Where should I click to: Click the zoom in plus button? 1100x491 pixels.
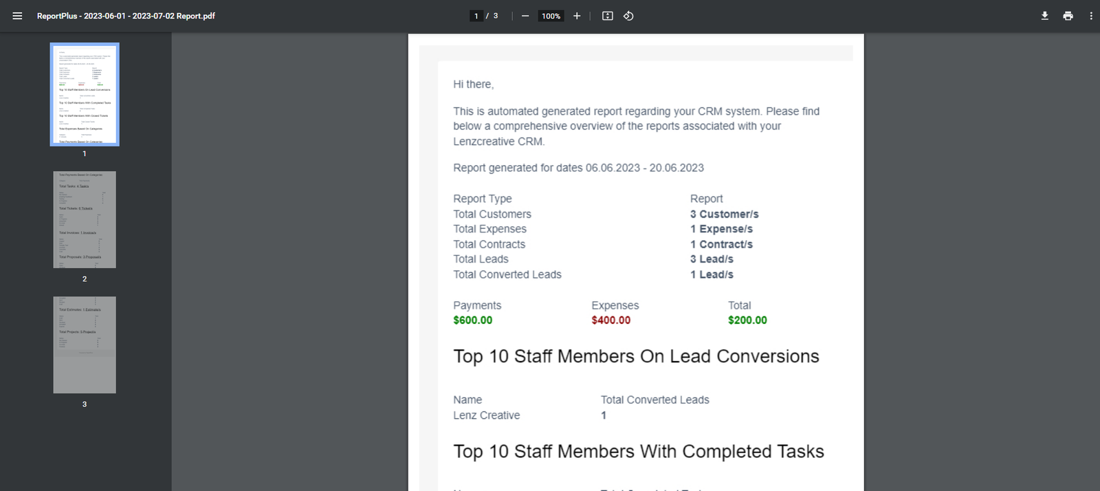pos(577,16)
